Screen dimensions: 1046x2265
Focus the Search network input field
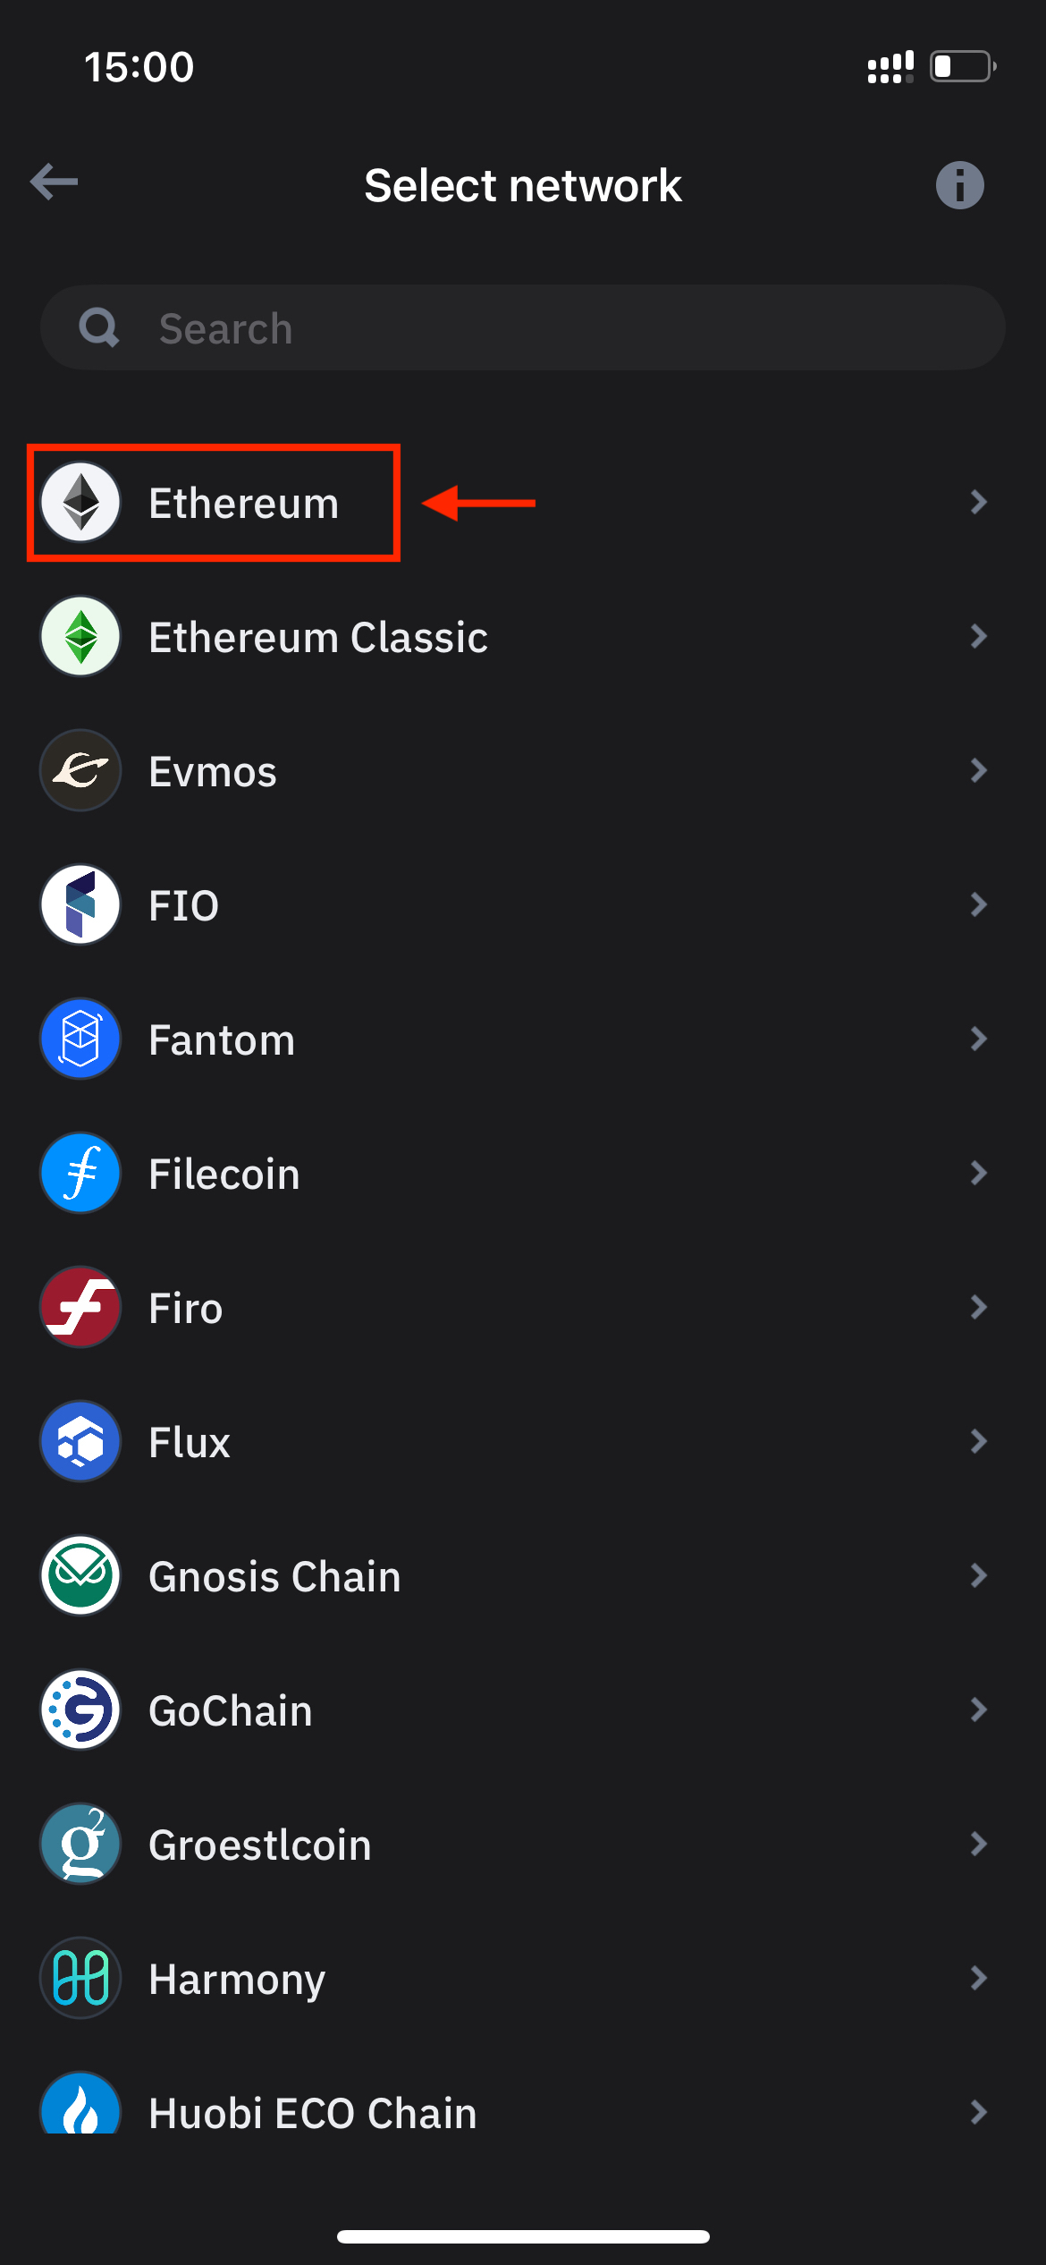[523, 328]
